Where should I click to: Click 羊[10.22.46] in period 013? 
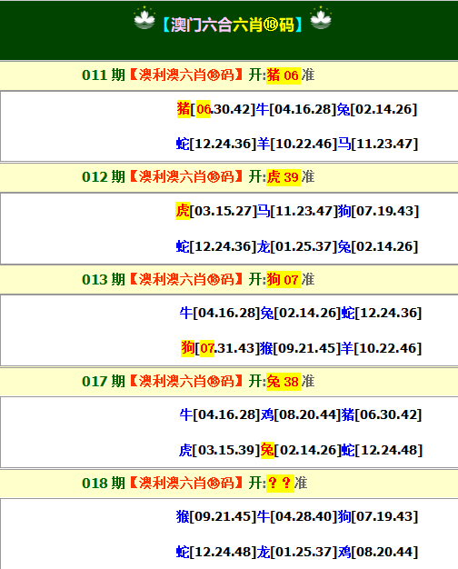point(382,348)
